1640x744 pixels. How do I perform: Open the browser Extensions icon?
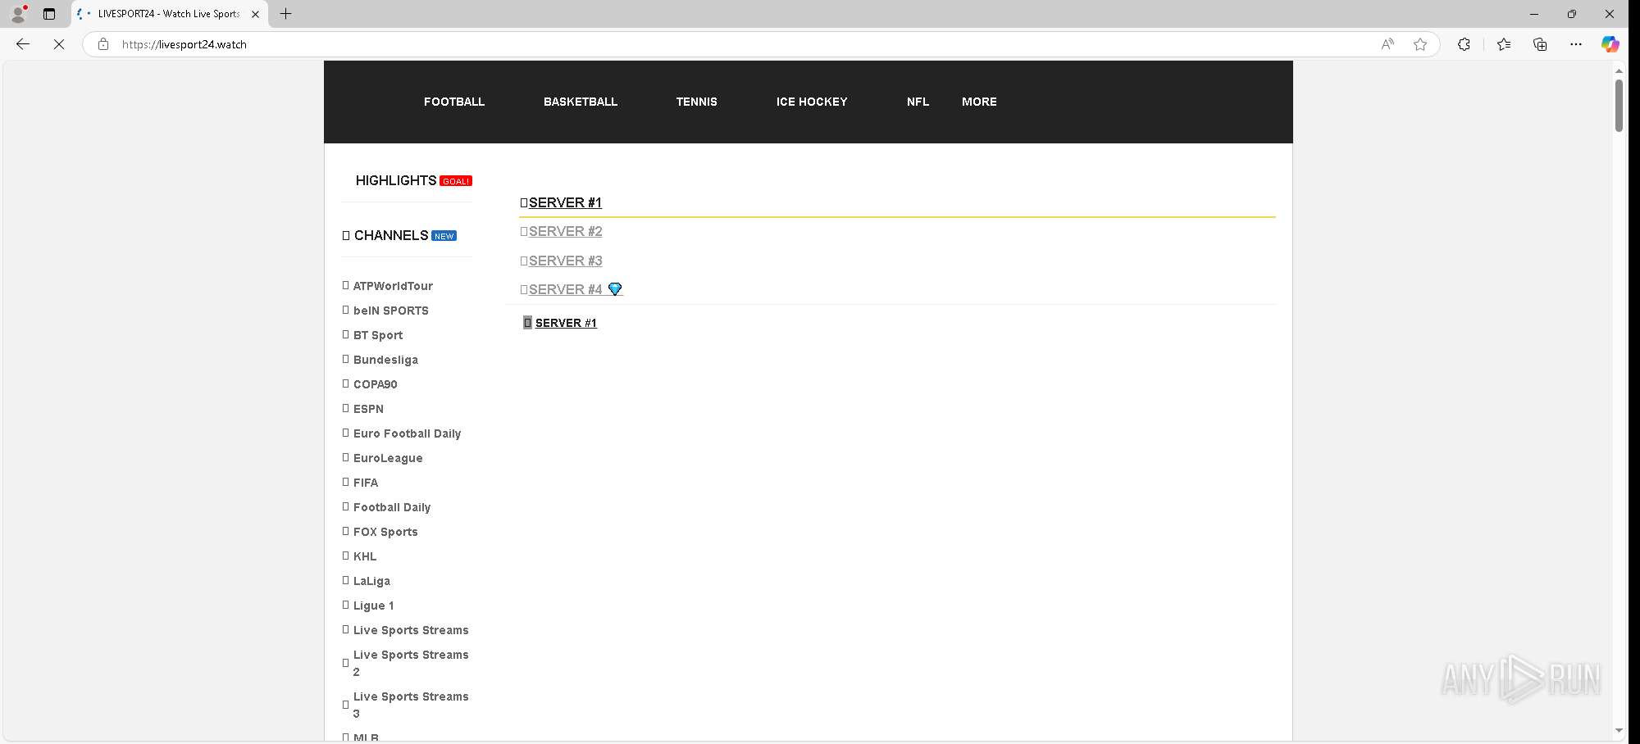[x=1465, y=44]
